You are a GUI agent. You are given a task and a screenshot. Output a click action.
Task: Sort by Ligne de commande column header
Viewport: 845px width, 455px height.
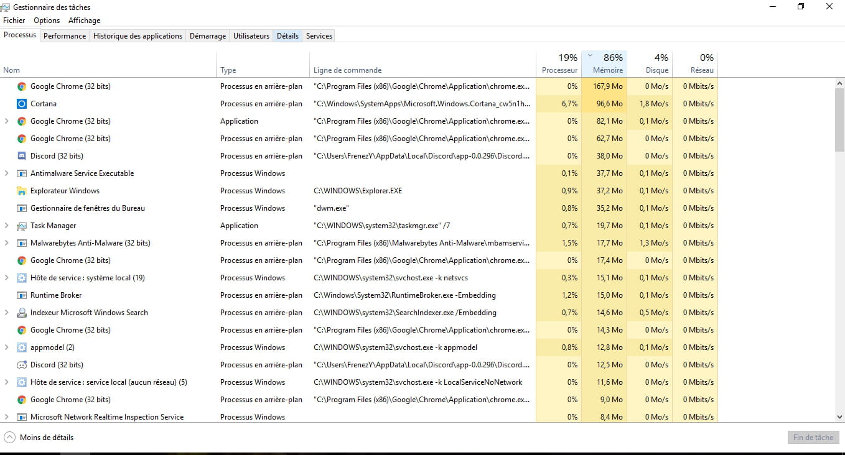(x=422, y=64)
